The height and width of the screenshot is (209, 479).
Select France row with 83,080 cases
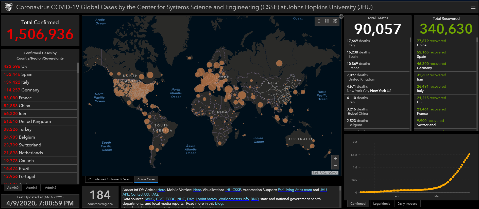pyautogui.click(x=39, y=98)
